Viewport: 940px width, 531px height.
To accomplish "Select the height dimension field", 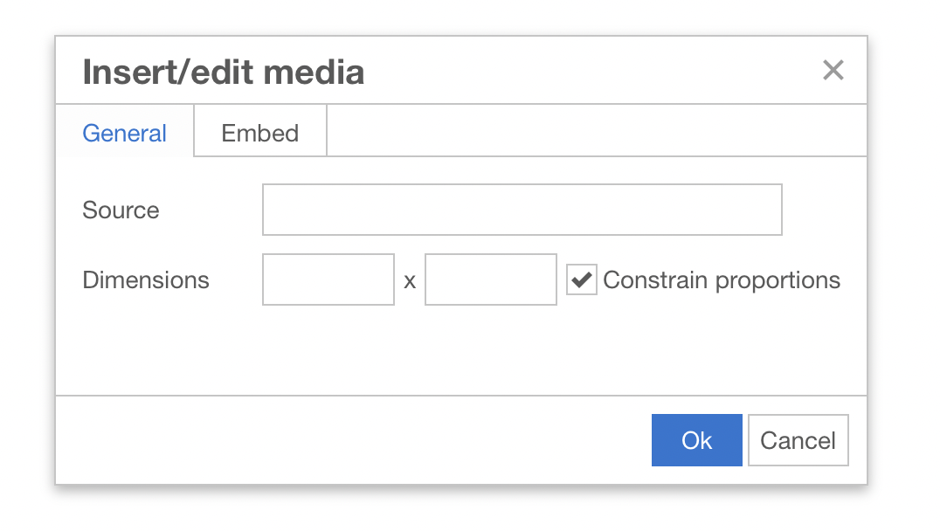I will click(490, 279).
